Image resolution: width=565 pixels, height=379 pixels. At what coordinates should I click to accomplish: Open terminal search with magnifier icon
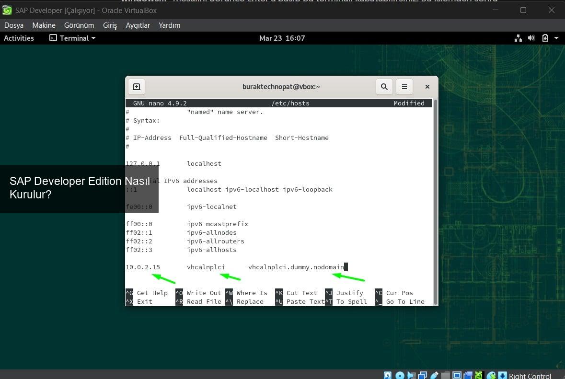click(384, 87)
